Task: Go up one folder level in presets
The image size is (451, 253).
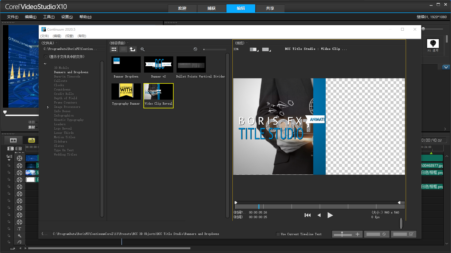Action: [x=132, y=49]
